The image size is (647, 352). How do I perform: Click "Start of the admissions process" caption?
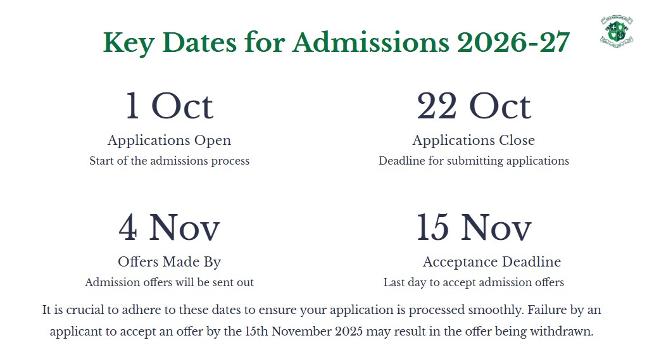[x=169, y=161]
